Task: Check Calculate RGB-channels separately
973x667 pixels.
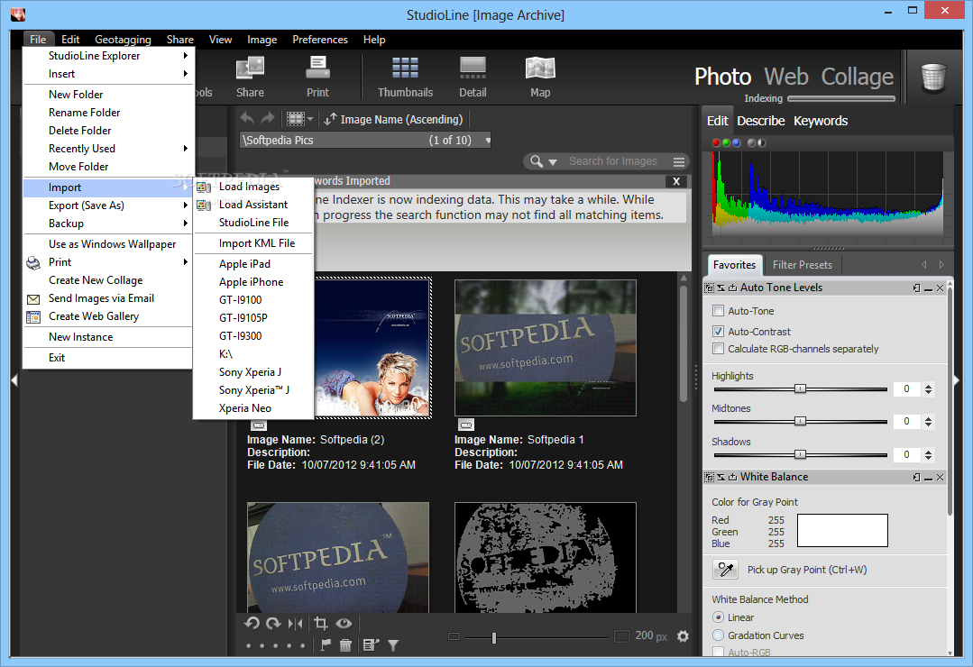Action: tap(718, 349)
